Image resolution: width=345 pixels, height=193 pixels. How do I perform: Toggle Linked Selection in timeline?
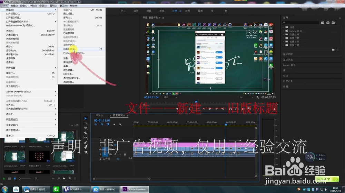(108, 124)
